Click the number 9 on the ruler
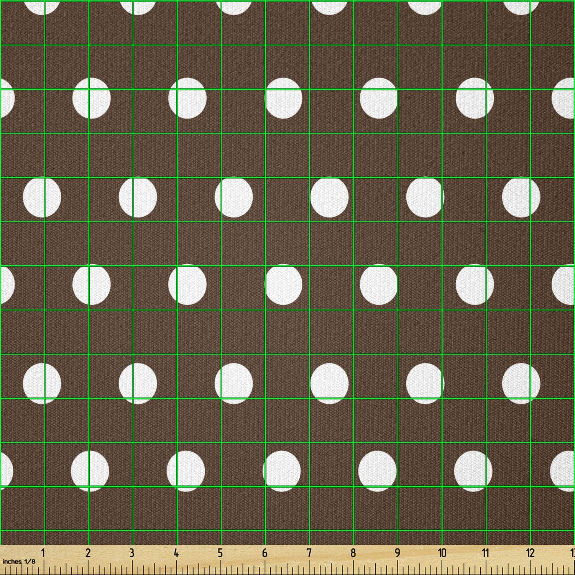The image size is (575, 575). pyautogui.click(x=398, y=553)
